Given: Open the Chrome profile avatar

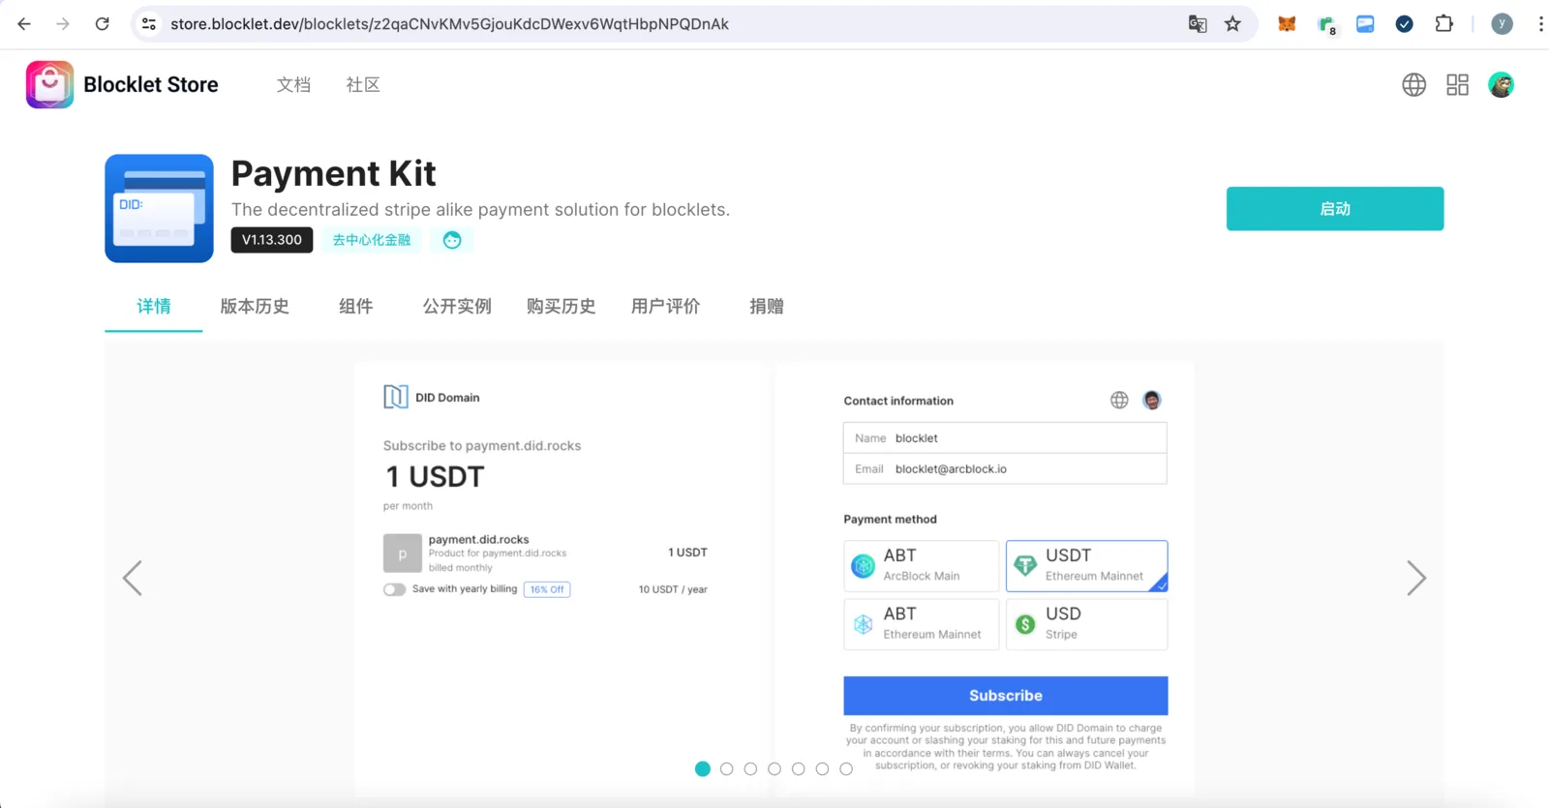Looking at the screenshot, I should [1502, 24].
